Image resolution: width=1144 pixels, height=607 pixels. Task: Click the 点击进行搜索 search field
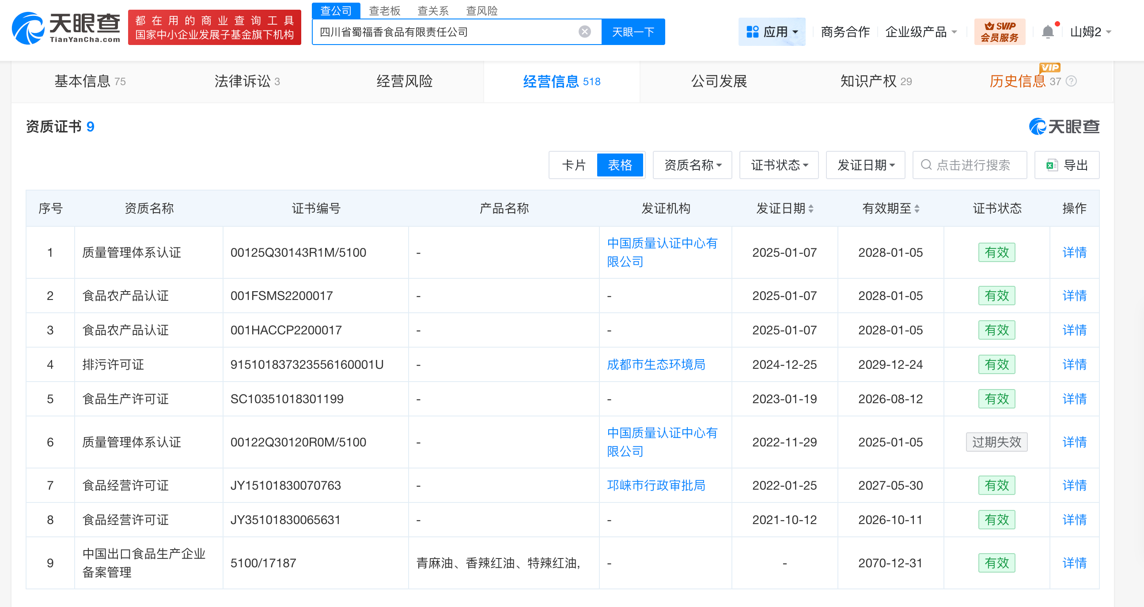[x=973, y=165]
